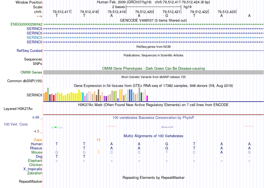Click the hg19 label beside scale bar
This screenshot has height=188, width=264.
[188, 7]
